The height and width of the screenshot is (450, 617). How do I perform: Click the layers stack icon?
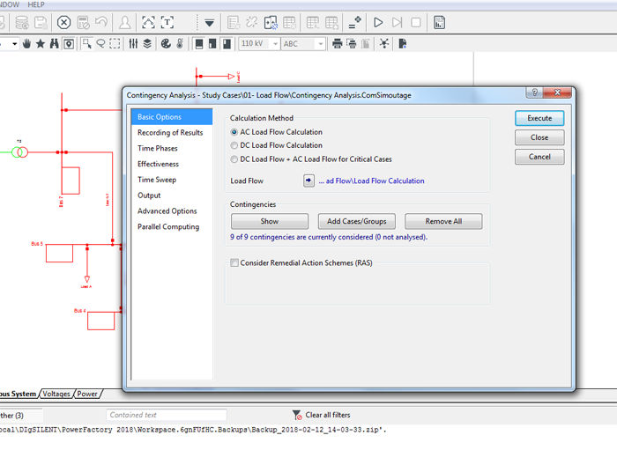tap(146, 43)
